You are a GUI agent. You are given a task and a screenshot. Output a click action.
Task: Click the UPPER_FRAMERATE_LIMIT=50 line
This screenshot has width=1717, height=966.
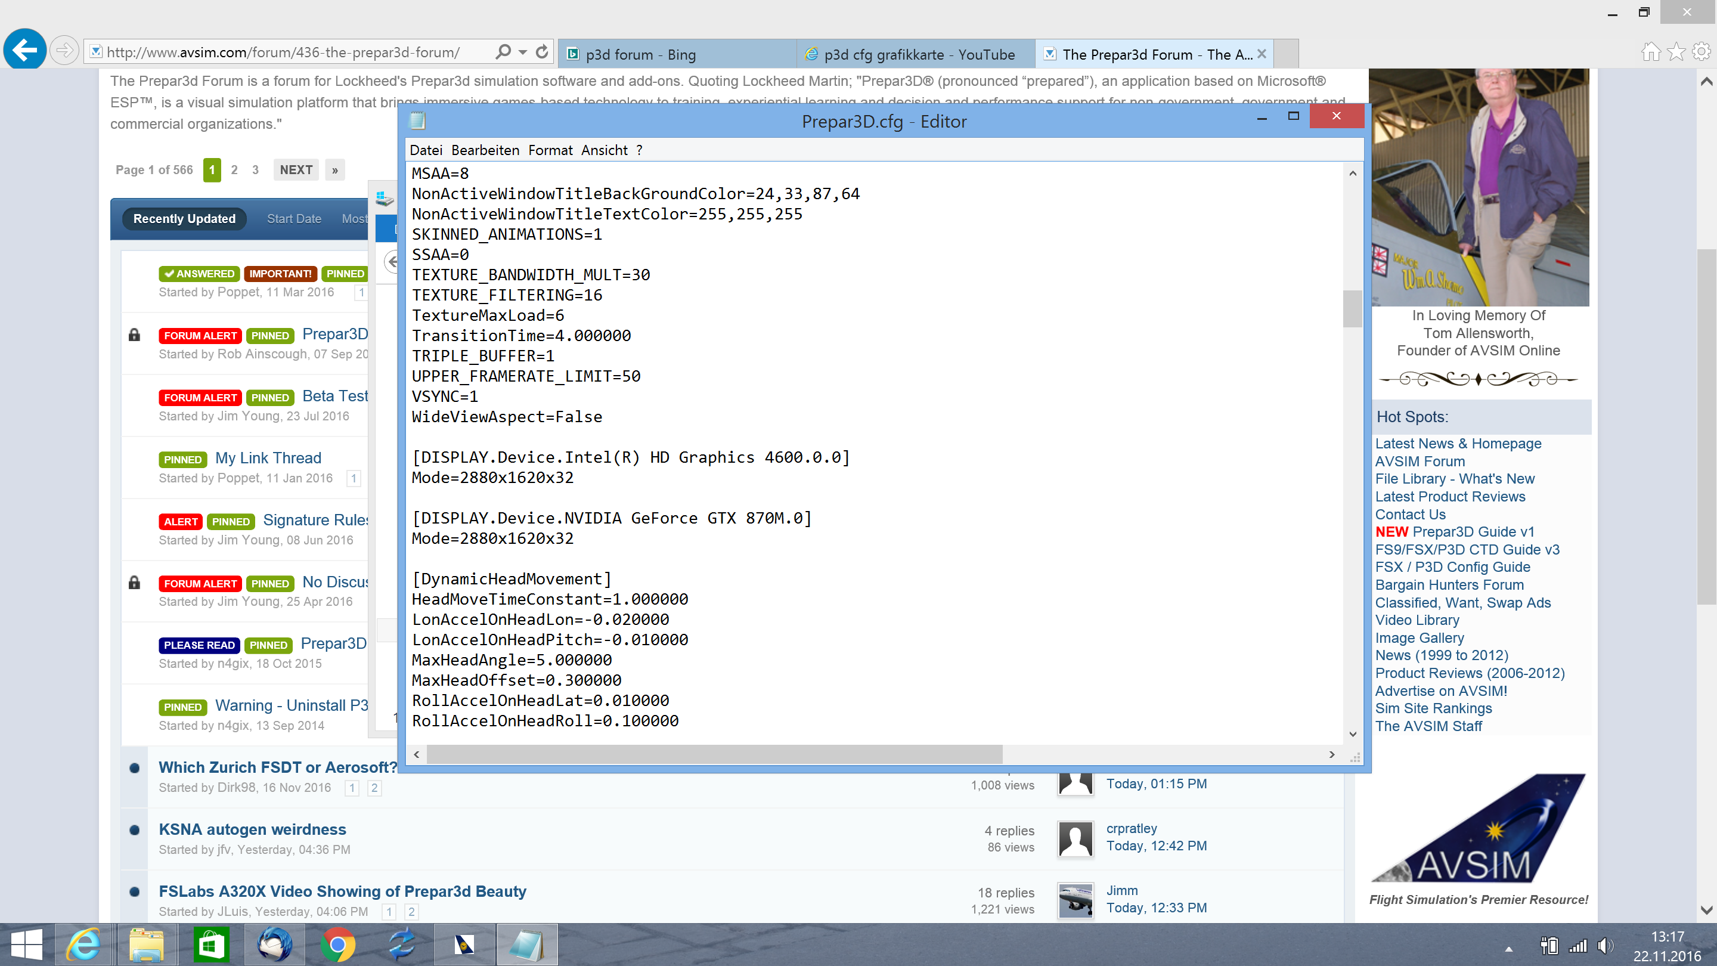pos(526,376)
